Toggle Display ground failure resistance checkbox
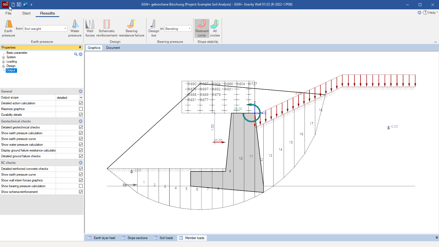The height and width of the screenshot is (247, 439). (x=81, y=150)
